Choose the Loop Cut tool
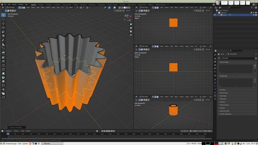Viewport: 258px width, 145px height. point(3,65)
